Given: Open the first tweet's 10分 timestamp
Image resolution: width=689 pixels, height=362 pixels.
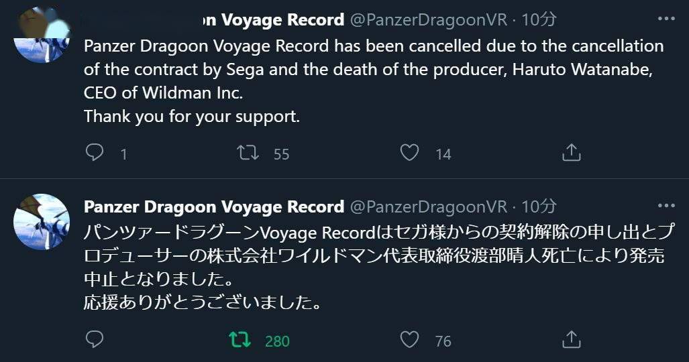Looking at the screenshot, I should click(x=539, y=20).
